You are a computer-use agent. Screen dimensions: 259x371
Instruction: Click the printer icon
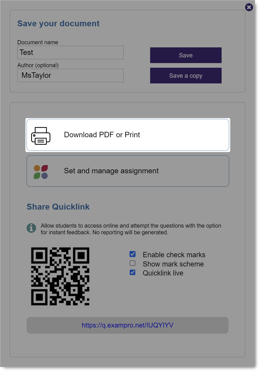point(41,135)
